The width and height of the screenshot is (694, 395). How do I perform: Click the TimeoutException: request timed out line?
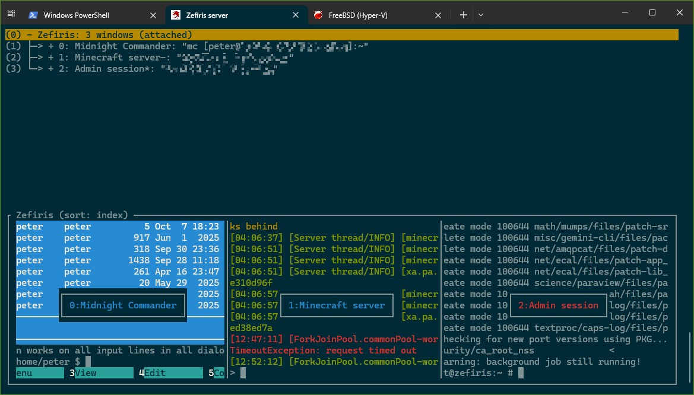(323, 351)
